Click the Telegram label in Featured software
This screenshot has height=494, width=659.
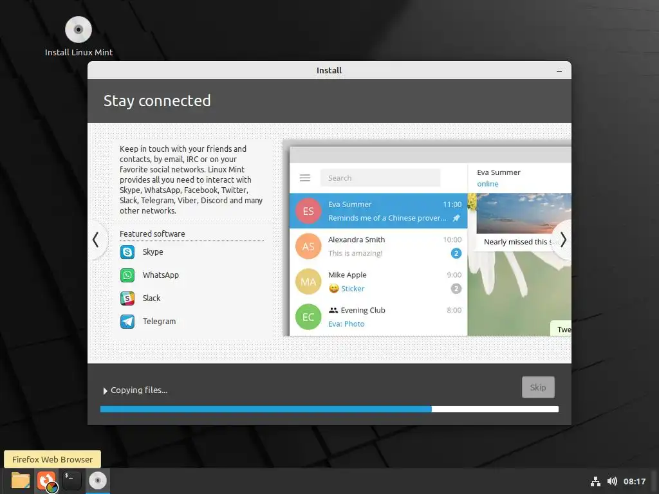tap(160, 322)
